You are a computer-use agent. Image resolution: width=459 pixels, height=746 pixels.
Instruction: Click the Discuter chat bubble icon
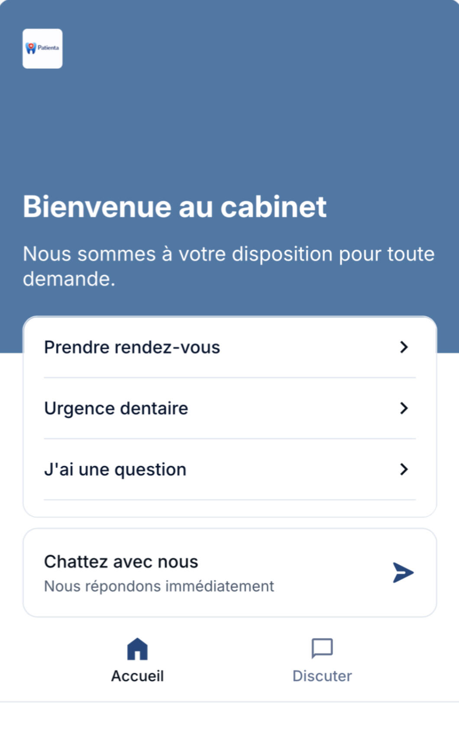click(x=322, y=648)
